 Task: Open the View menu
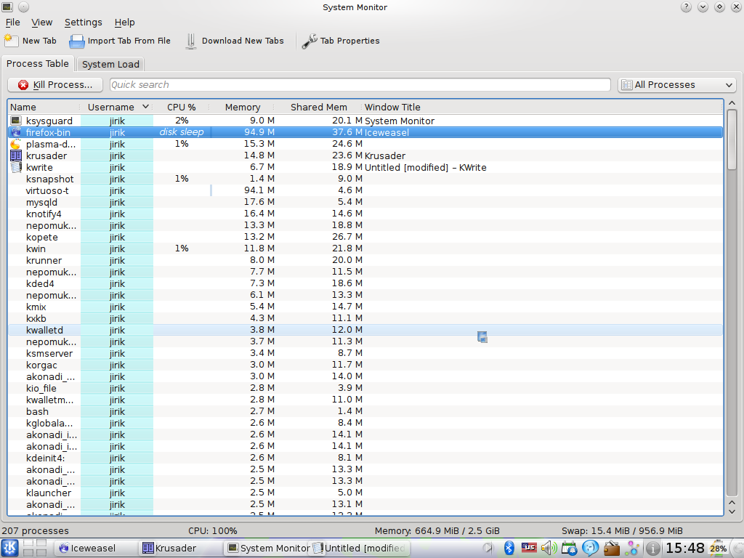pos(42,23)
